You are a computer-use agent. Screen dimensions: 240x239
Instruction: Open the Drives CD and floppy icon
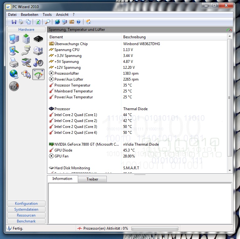38,50
